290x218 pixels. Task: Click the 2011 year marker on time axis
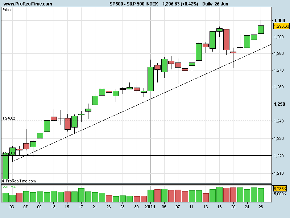[x=150, y=206]
